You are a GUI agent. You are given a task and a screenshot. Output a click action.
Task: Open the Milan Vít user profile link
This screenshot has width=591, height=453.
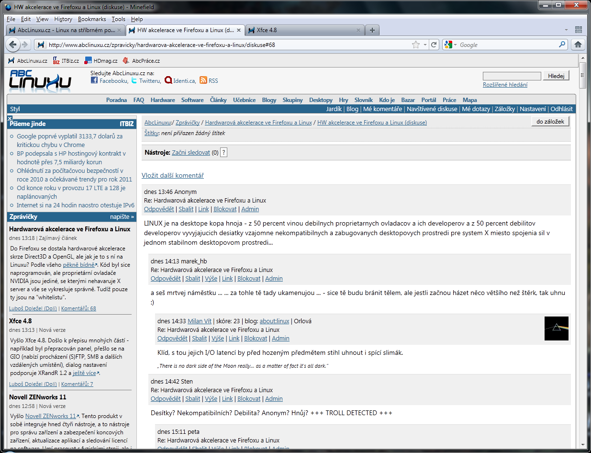tap(200, 321)
